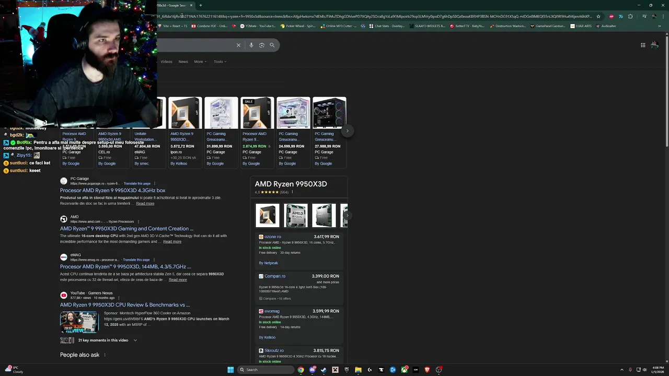Show hidden system tray icons
Viewport: 669px width, 376px height.
621,370
